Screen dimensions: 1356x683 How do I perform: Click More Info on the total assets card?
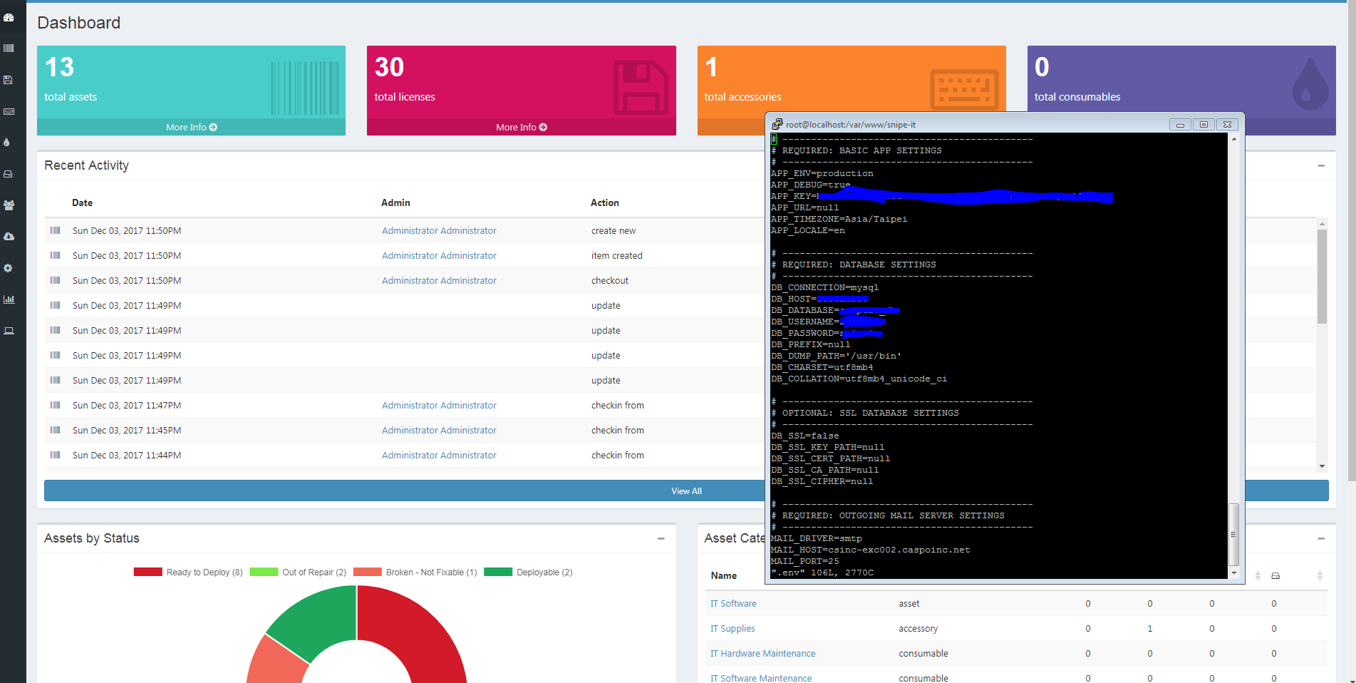[x=190, y=127]
